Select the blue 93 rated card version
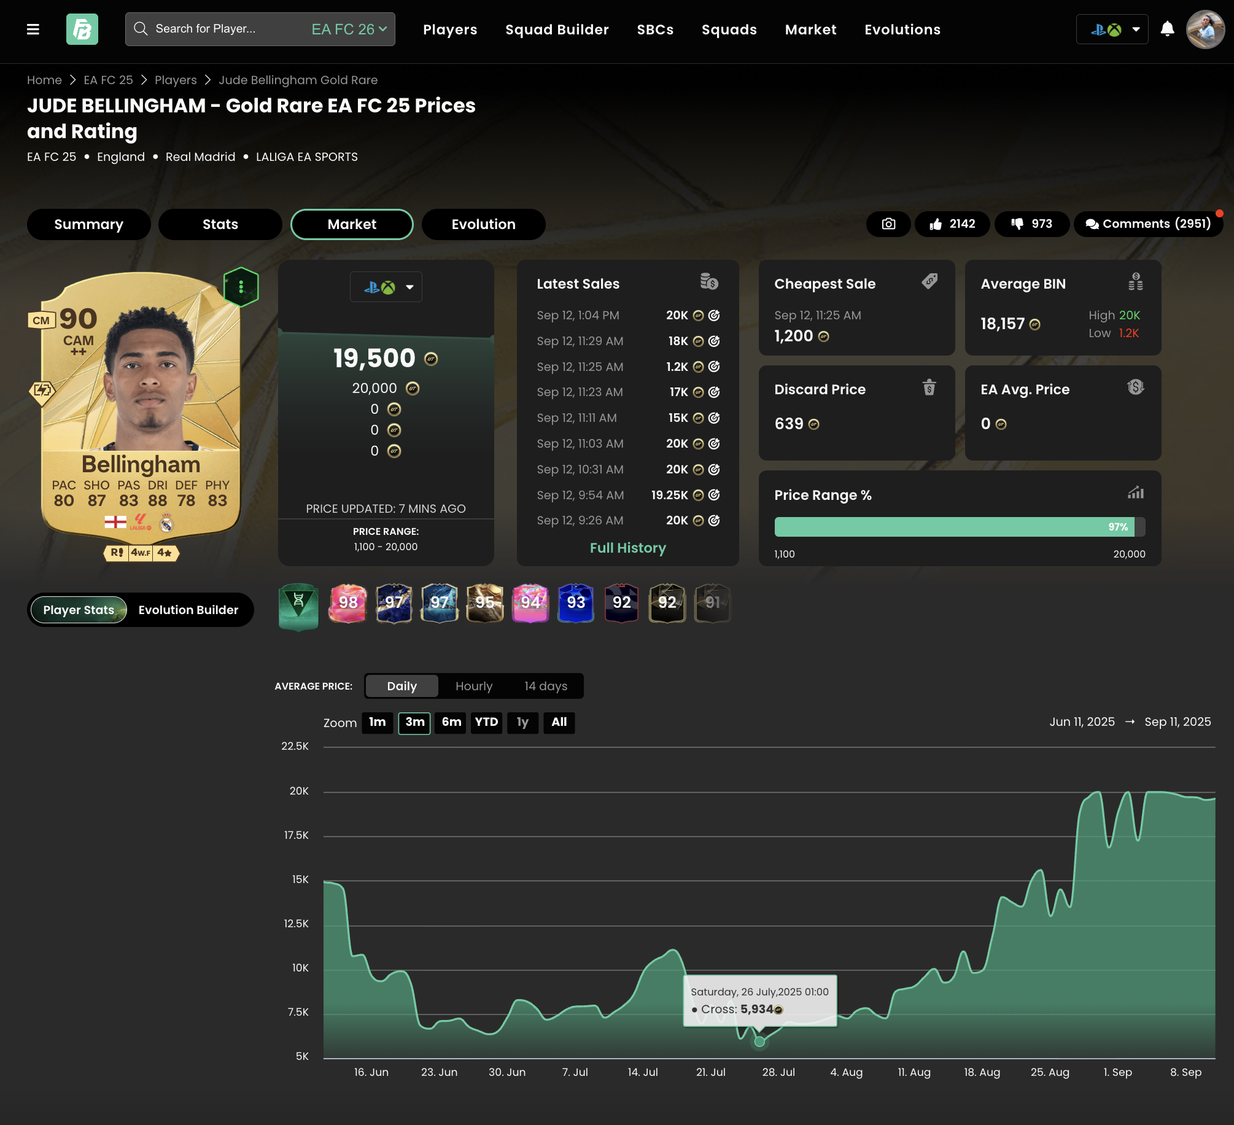The height and width of the screenshot is (1125, 1234). click(576, 603)
